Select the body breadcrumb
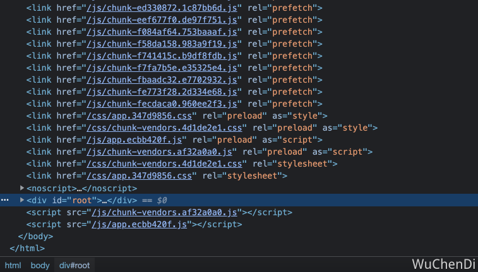The height and width of the screenshot is (272, 478). point(40,265)
